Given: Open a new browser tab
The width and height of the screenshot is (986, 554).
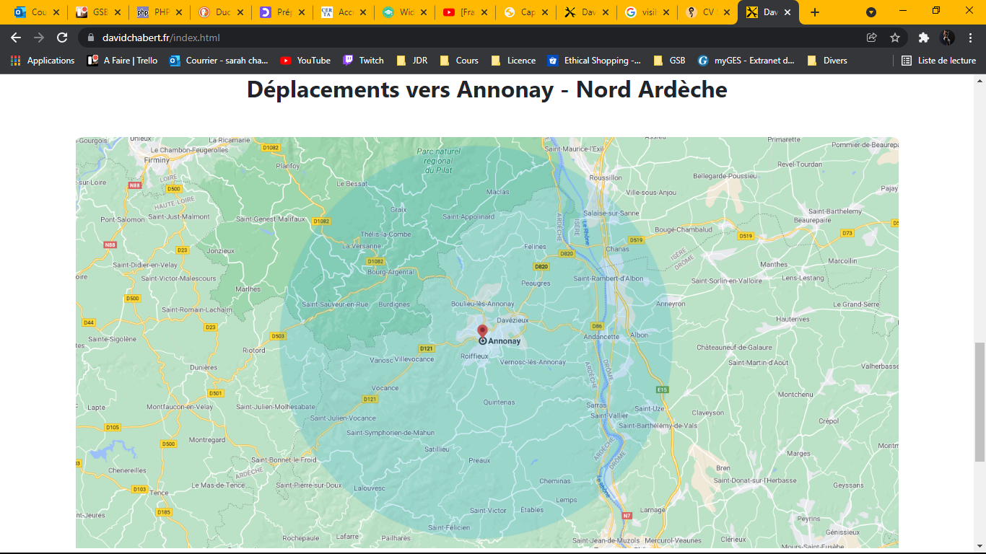Looking at the screenshot, I should tap(815, 12).
